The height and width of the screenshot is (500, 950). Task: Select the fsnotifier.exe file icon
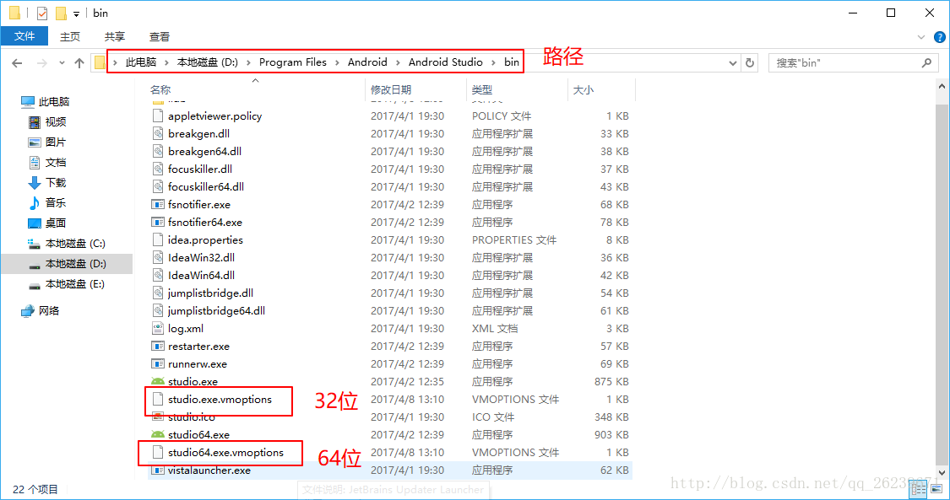[158, 204]
